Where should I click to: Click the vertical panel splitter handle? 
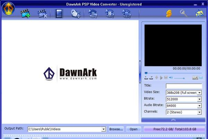[x=140, y=72]
